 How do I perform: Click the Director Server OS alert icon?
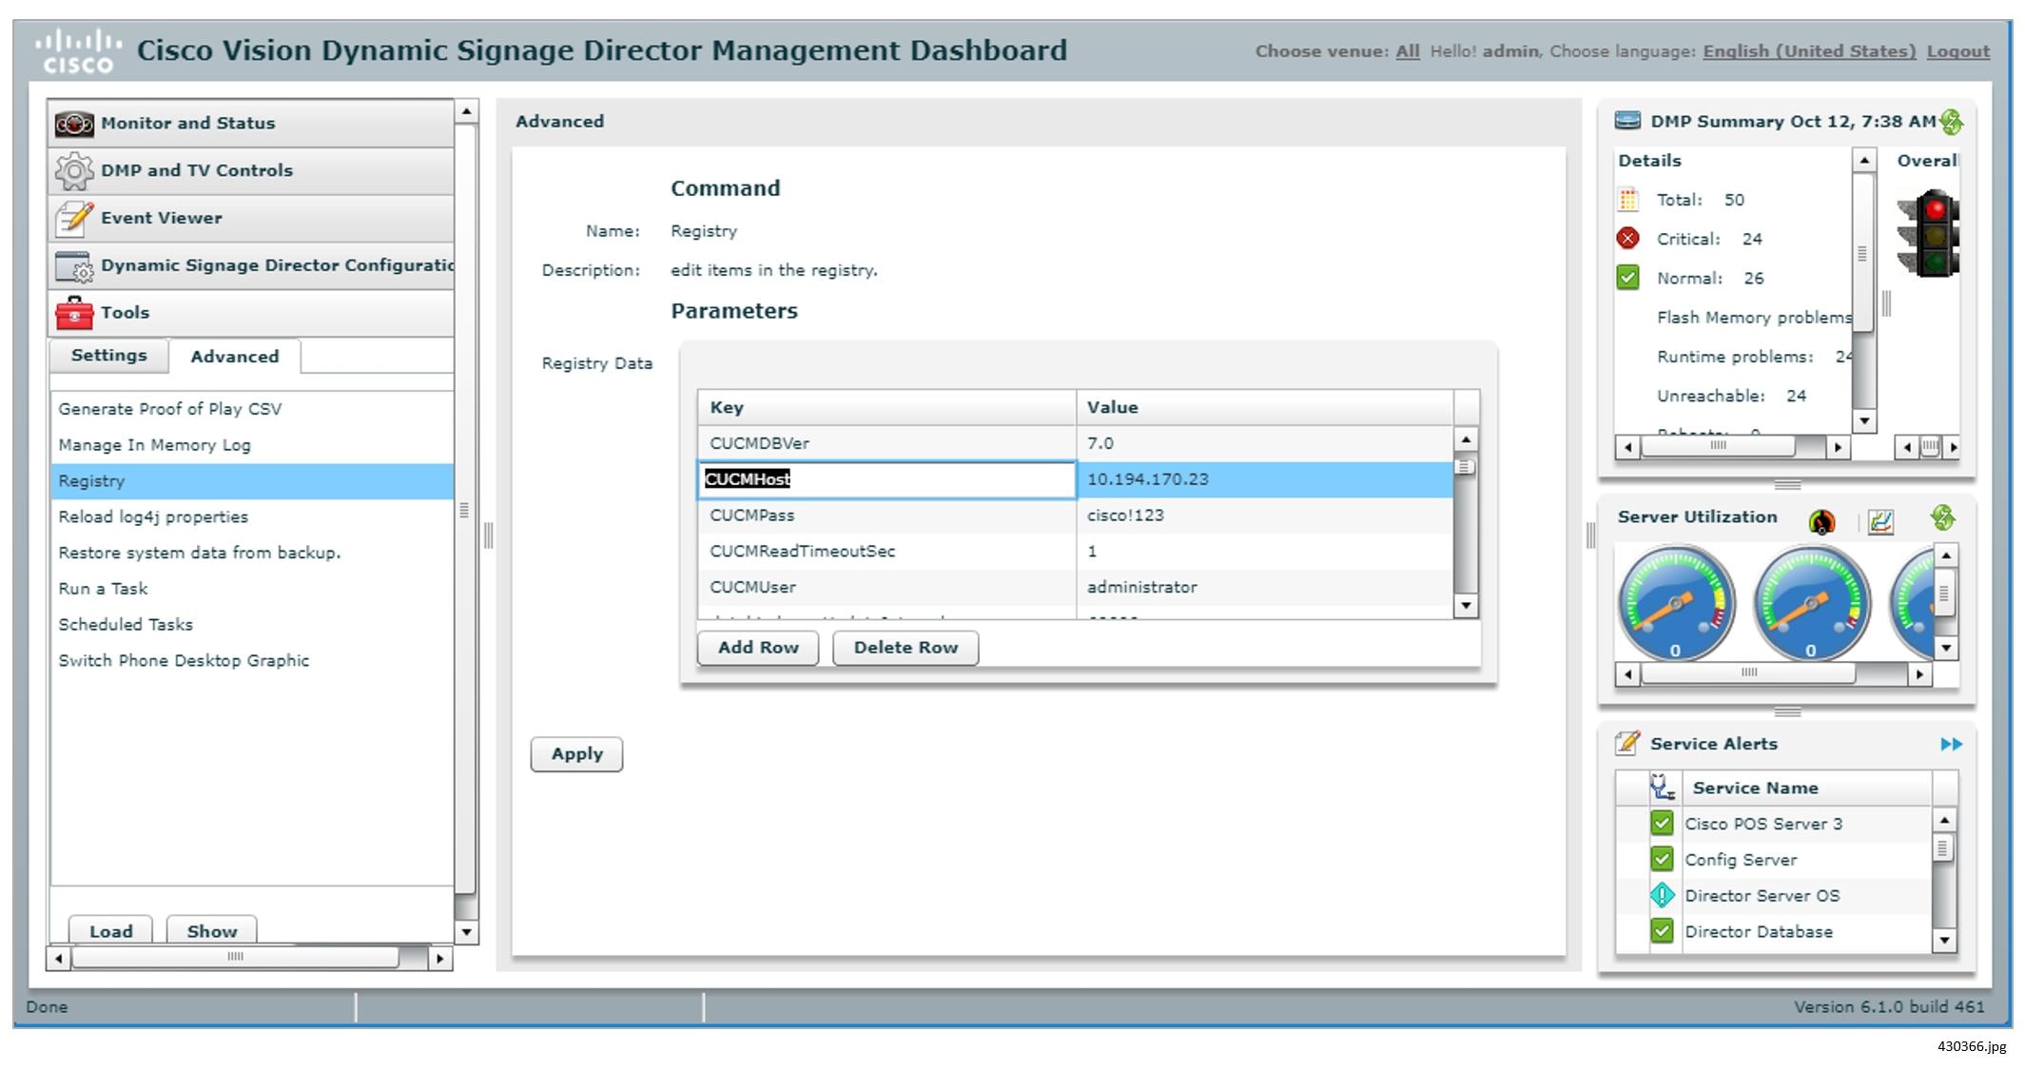click(1662, 895)
